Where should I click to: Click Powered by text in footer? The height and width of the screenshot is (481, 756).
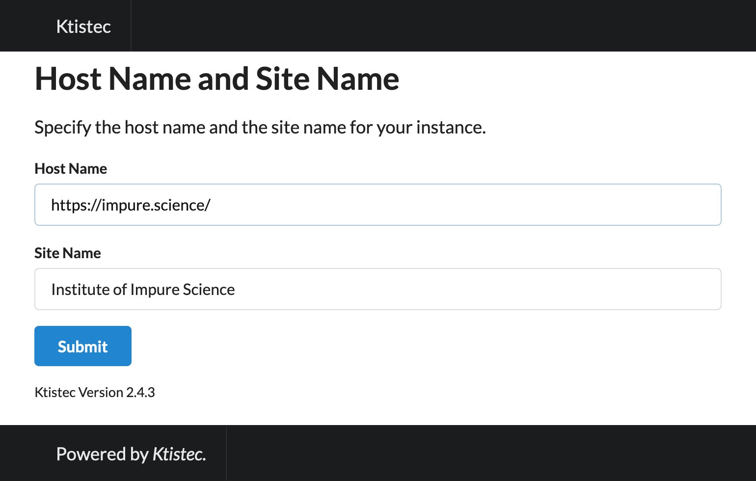(x=102, y=454)
